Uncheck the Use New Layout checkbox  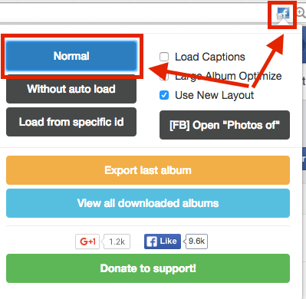[164, 95]
